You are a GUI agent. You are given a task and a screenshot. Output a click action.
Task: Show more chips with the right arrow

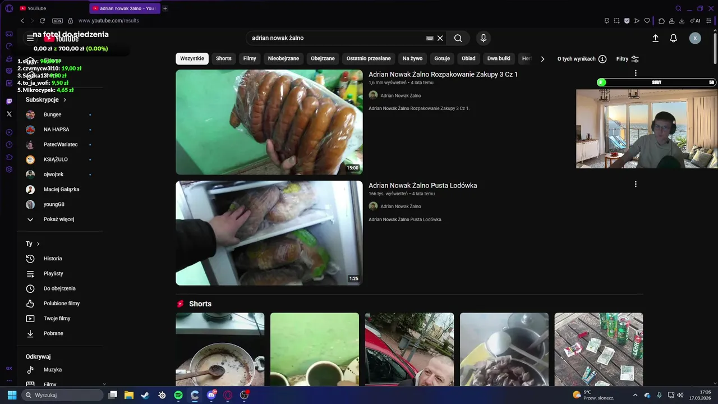542,59
